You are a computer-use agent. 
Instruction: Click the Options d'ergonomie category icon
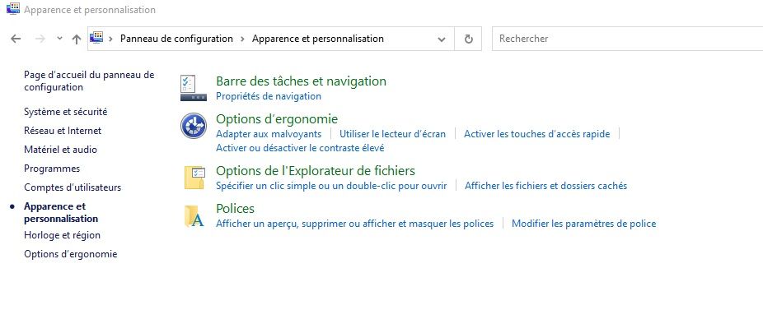(192, 125)
